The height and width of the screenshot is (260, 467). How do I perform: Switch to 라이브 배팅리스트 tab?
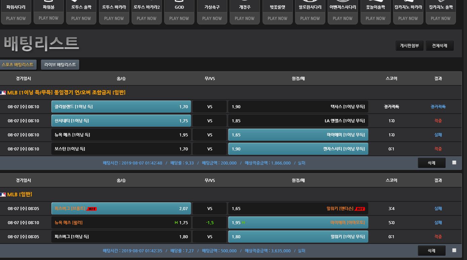pyautogui.click(x=60, y=65)
